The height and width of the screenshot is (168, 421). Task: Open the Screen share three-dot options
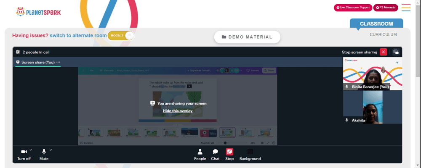58,62
